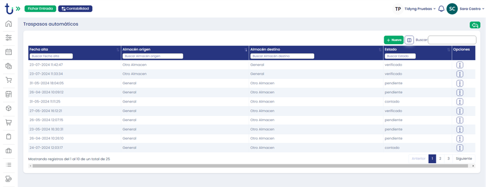Open options menu for row 23-07-2024 11:33:34

(460, 74)
